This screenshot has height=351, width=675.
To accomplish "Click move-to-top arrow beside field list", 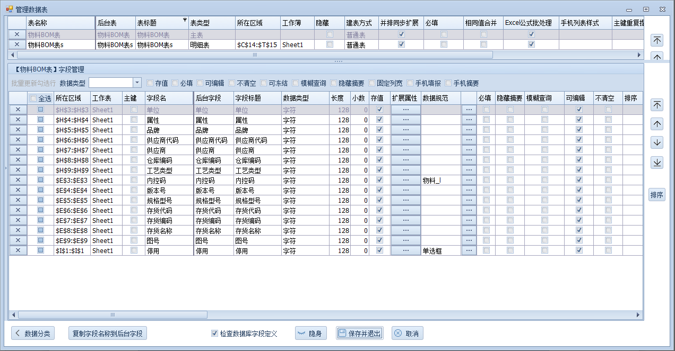I will point(657,105).
